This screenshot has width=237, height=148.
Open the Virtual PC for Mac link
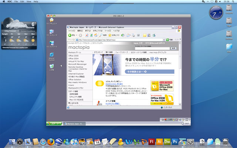(76, 61)
